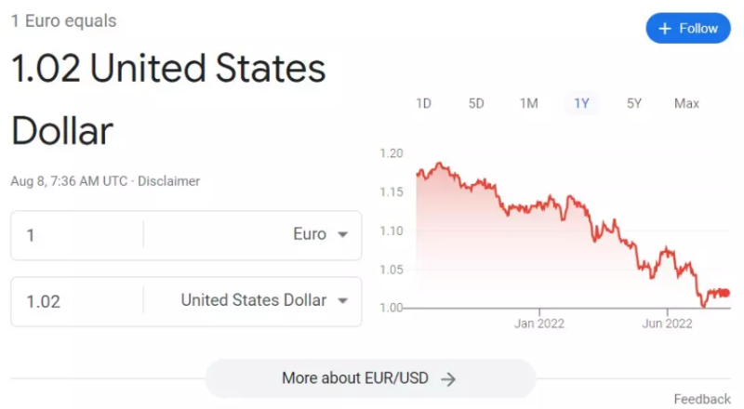This screenshot has height=409, width=744.
Task: Open the Disclaimer link
Action: (168, 181)
